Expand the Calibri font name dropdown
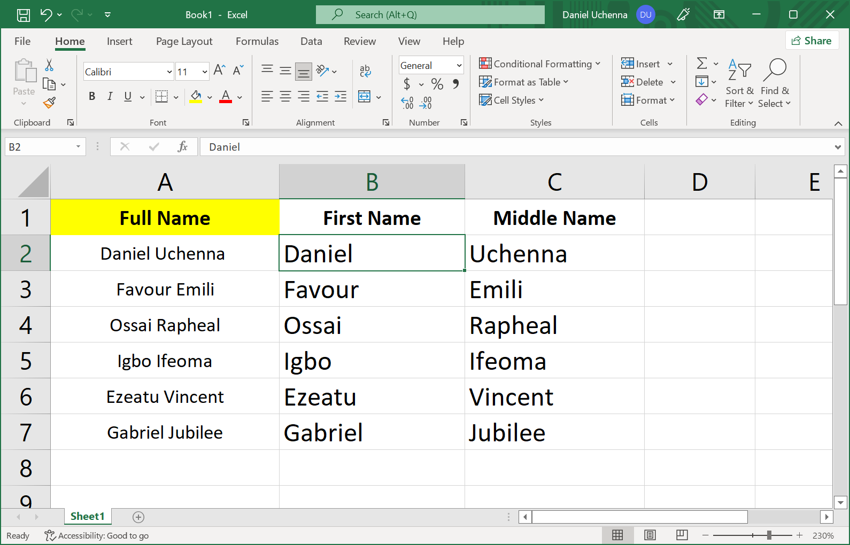Screen dimensions: 850x545 169,72
